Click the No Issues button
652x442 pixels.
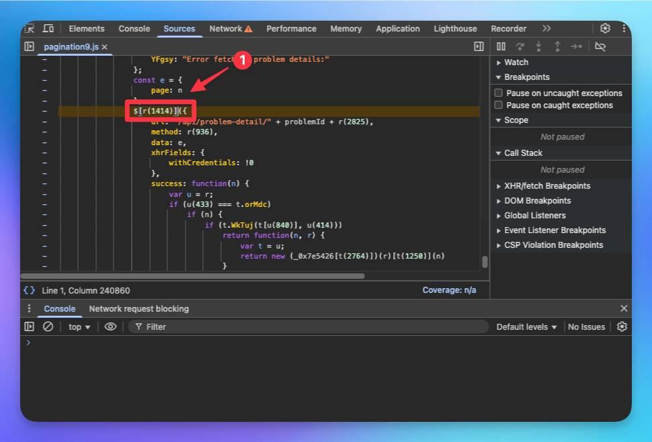click(586, 327)
